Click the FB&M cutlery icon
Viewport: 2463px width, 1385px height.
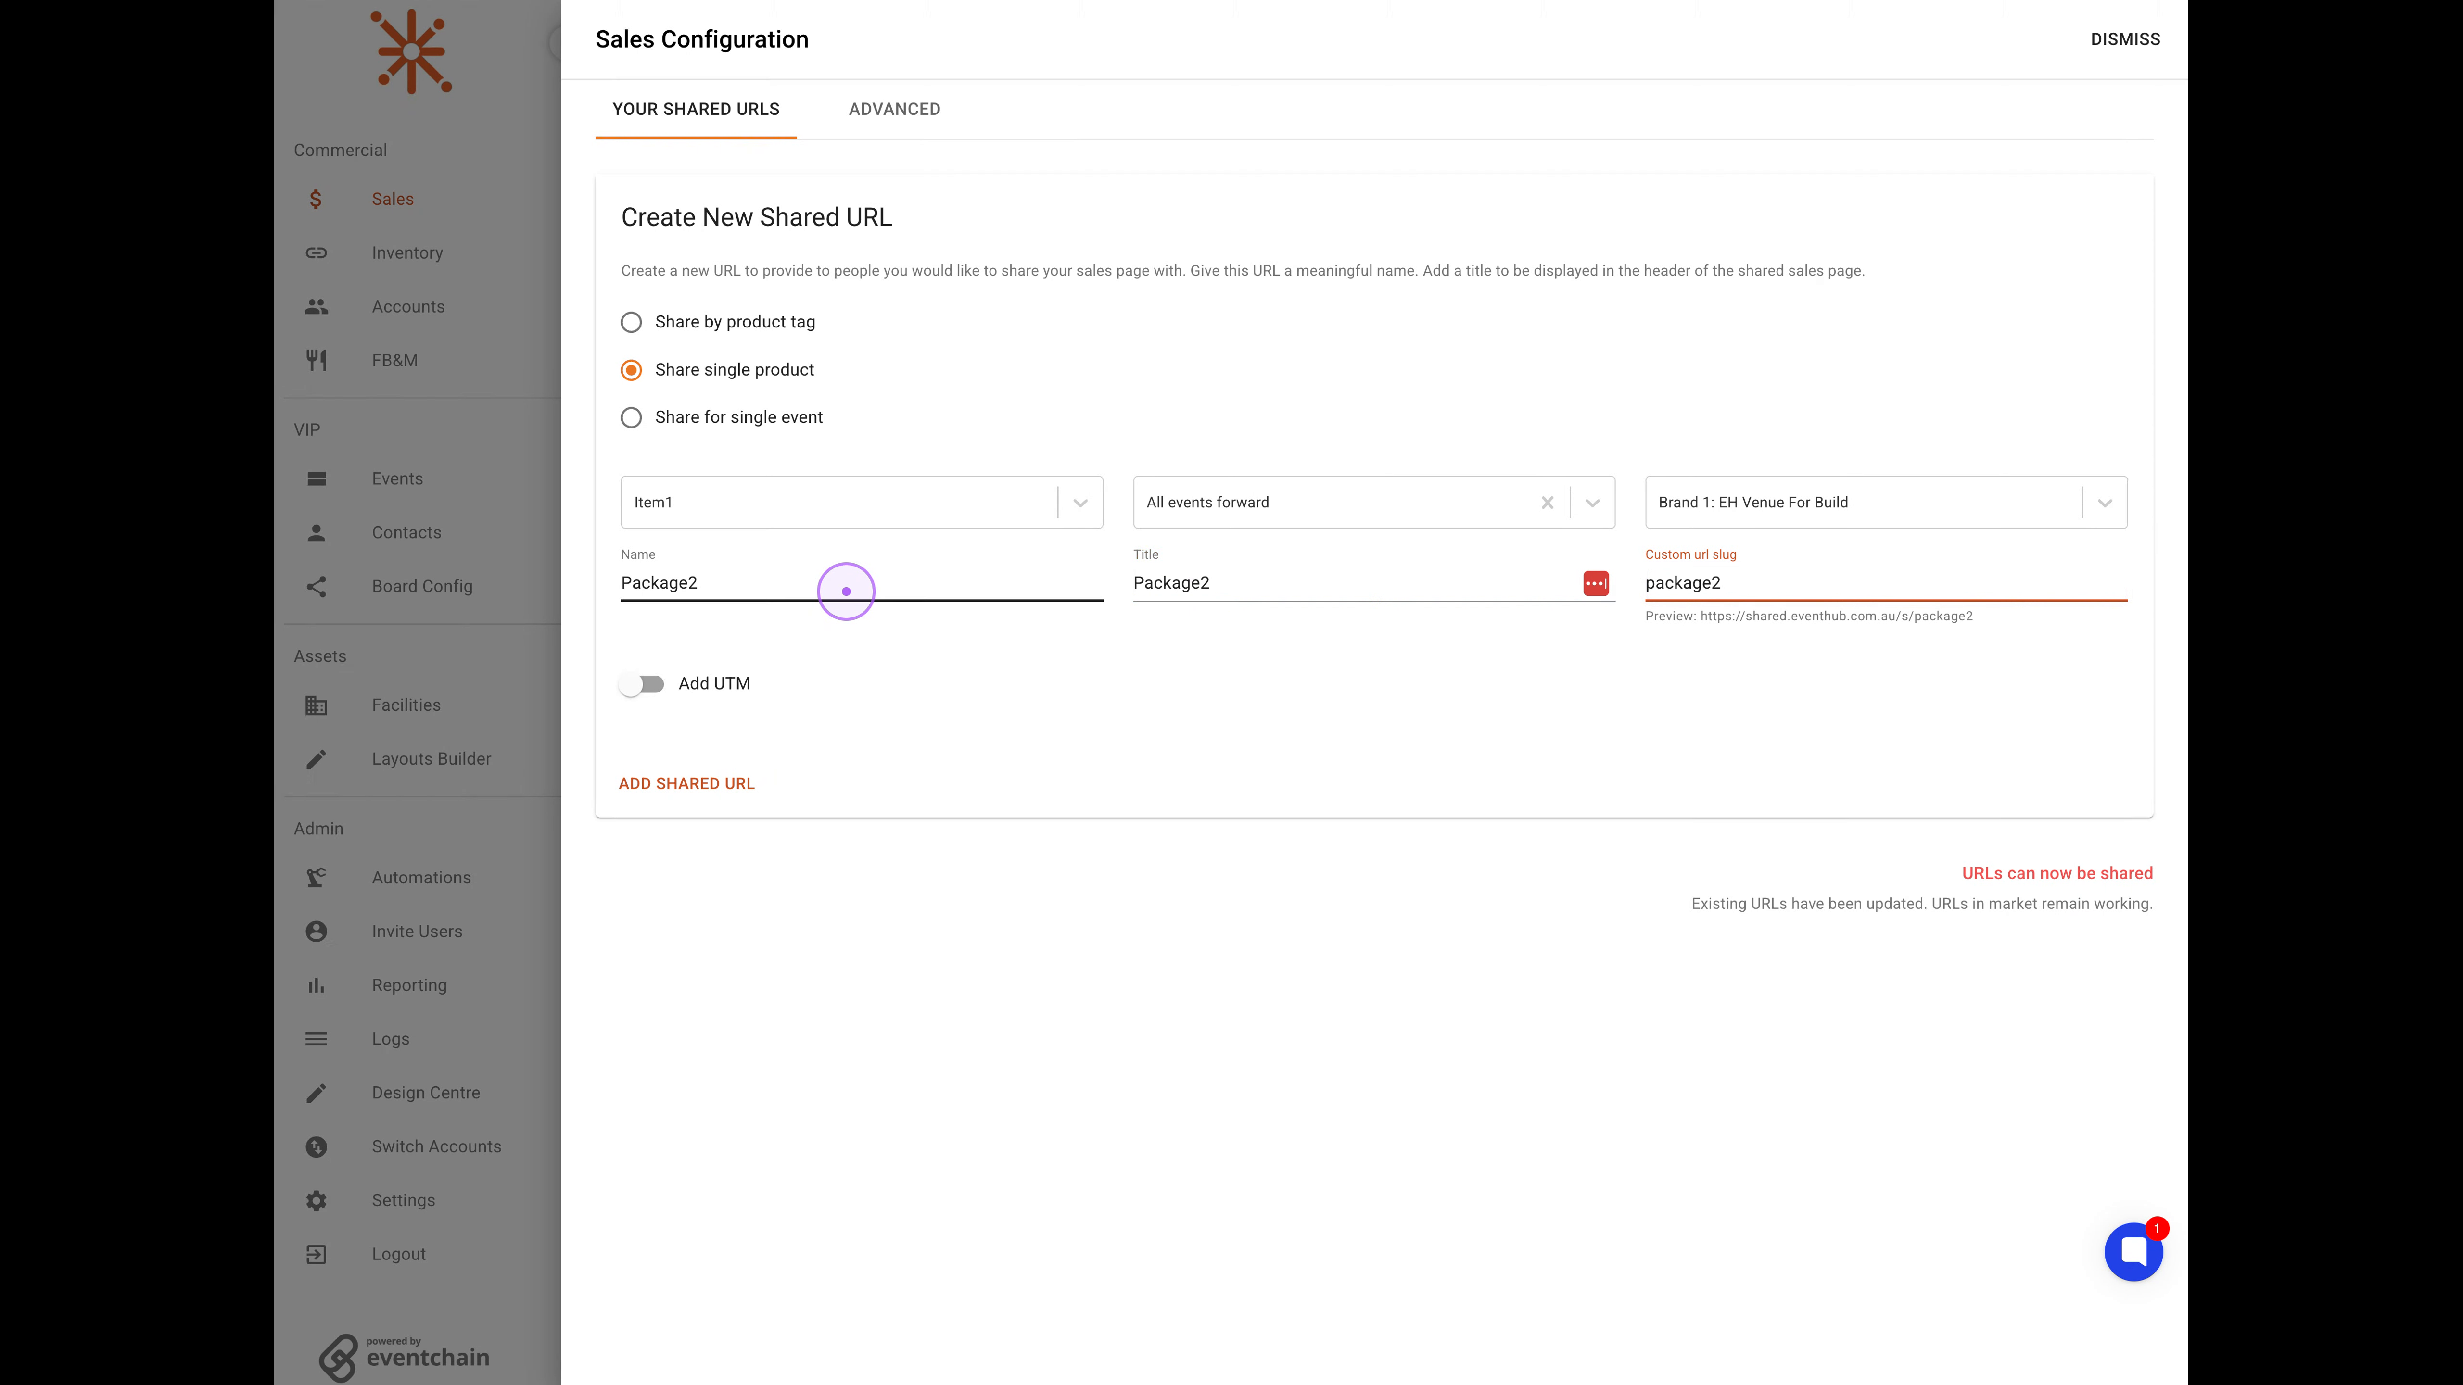click(317, 360)
